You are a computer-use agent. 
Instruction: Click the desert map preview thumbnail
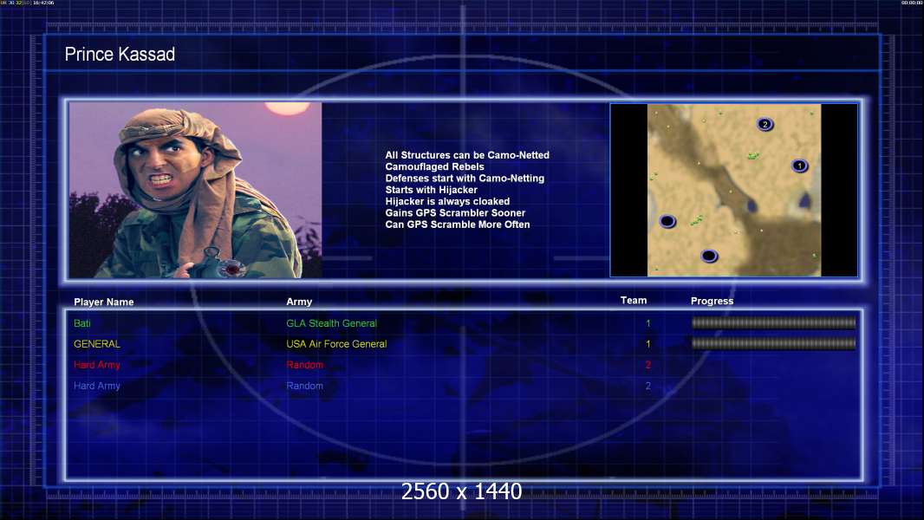tap(733, 190)
